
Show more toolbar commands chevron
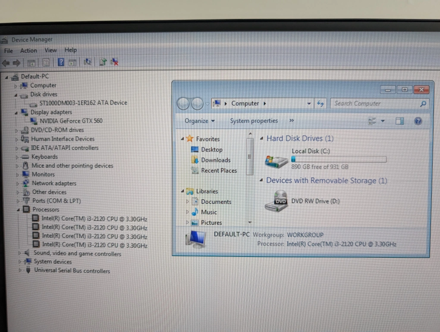pyautogui.click(x=292, y=121)
